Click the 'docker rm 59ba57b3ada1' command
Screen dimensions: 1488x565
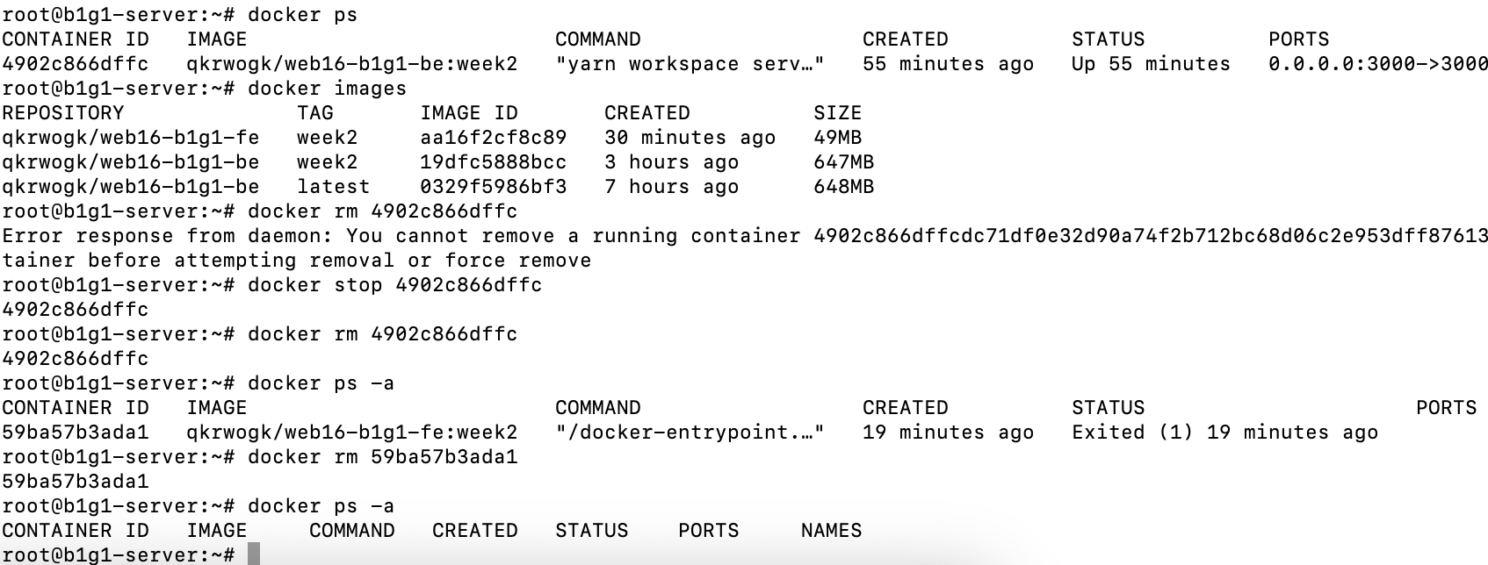point(383,457)
